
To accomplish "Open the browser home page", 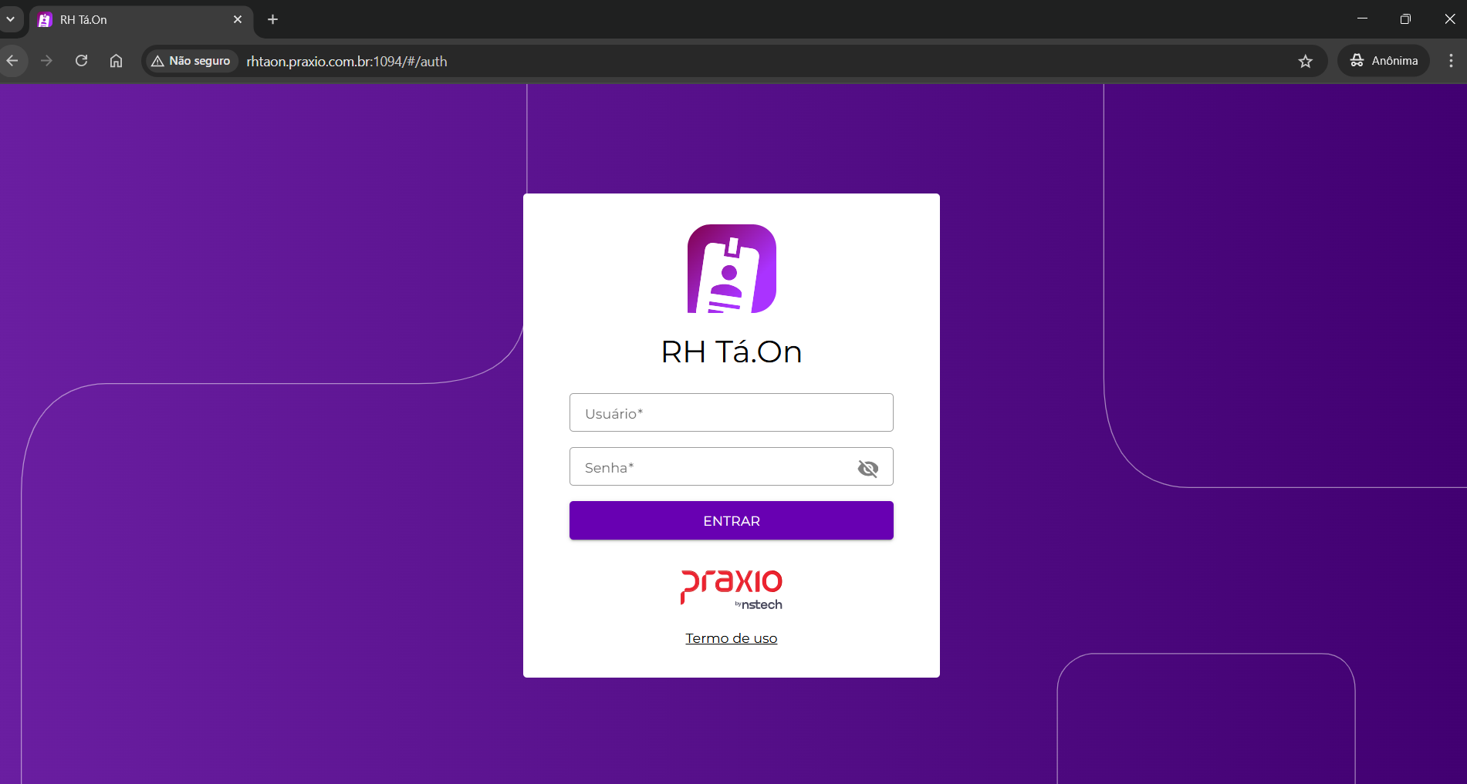I will (x=116, y=61).
